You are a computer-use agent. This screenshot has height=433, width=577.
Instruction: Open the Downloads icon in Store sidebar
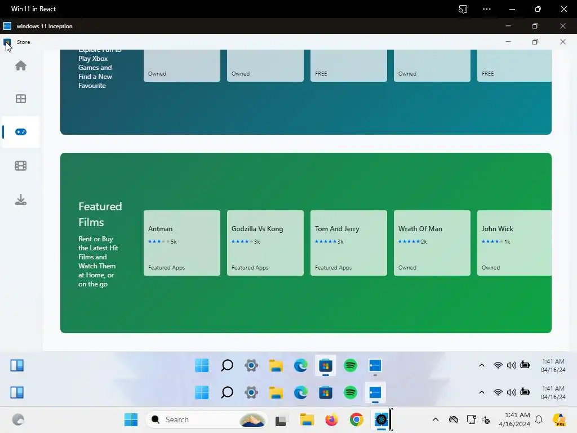click(x=21, y=200)
